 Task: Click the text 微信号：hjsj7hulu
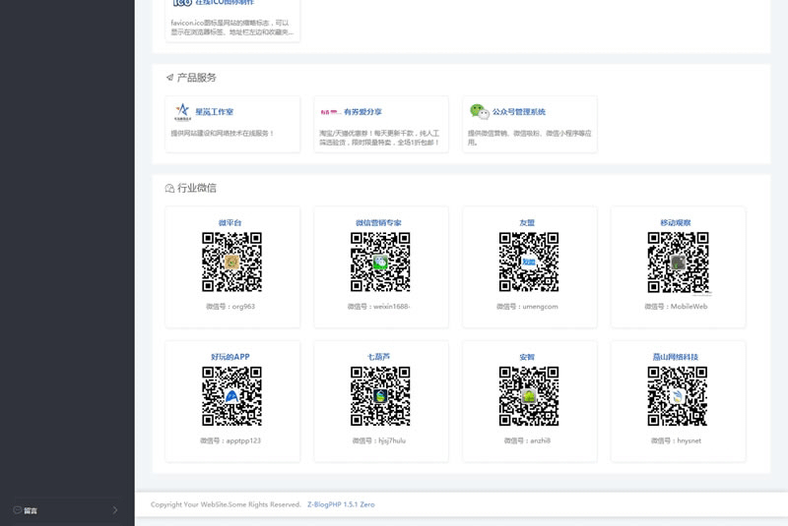tap(379, 440)
